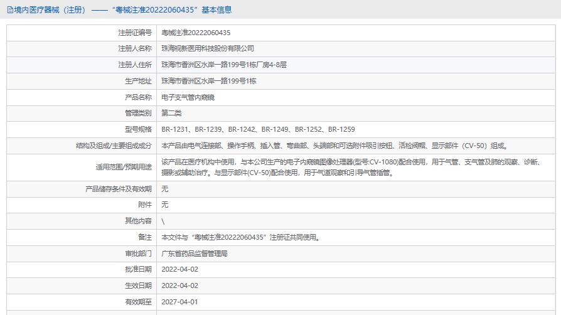
Task: Select structure description starting 本产品由电气连接部
Action: pyautogui.click(x=334, y=146)
